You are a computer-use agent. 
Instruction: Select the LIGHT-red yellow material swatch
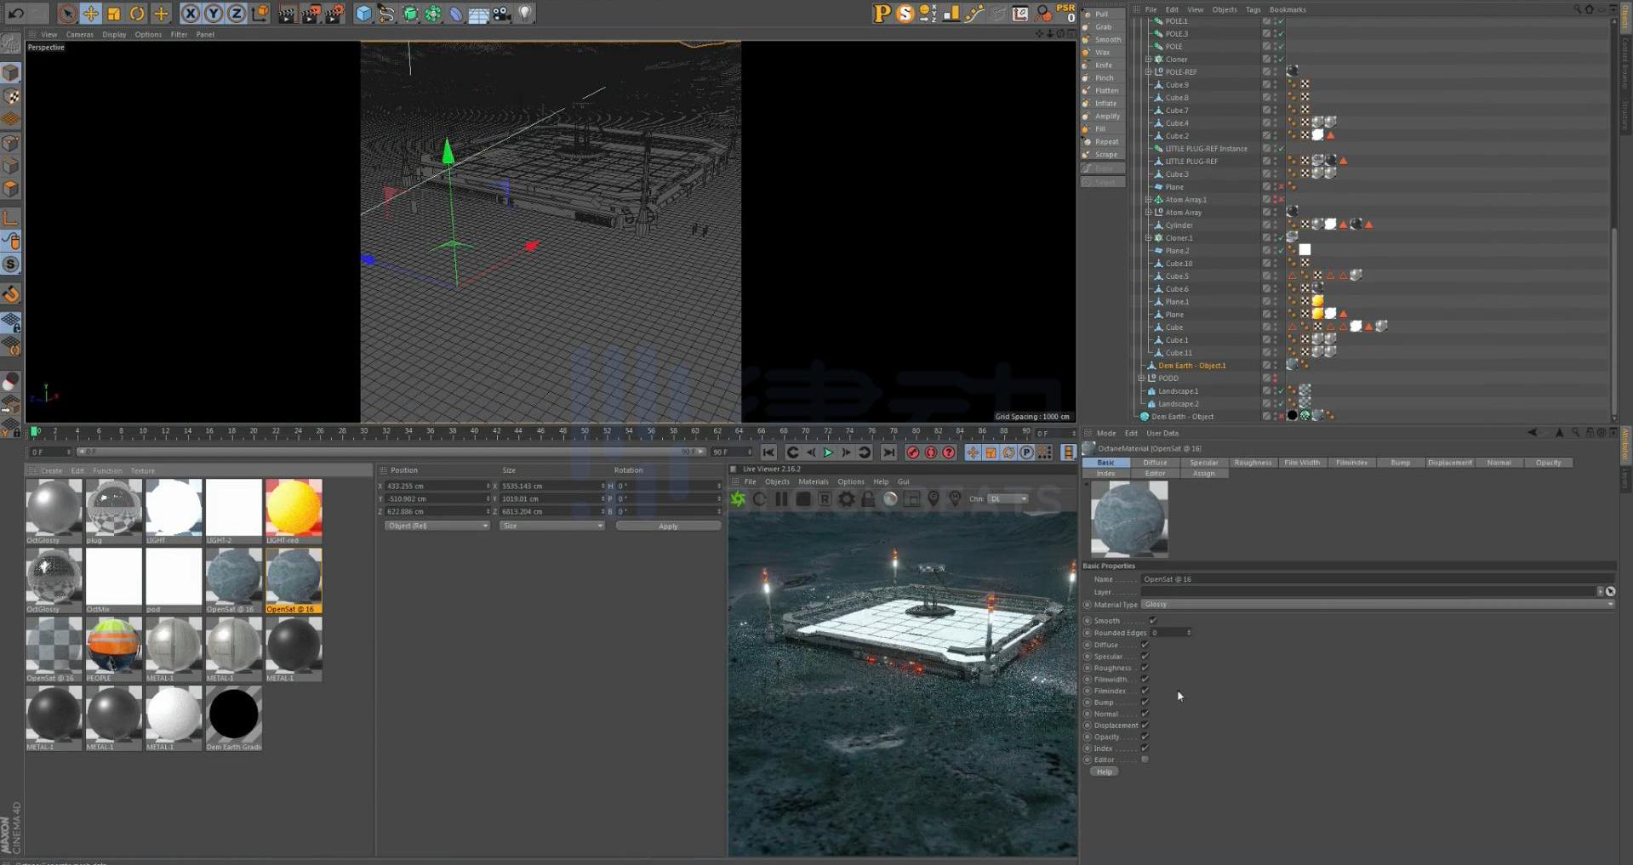294,507
